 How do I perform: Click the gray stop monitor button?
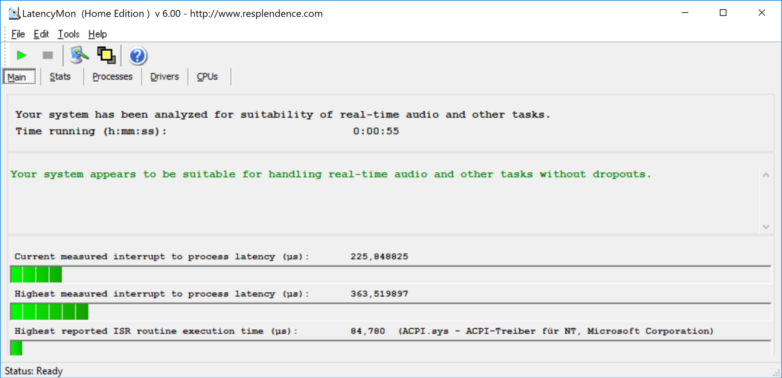tap(48, 55)
